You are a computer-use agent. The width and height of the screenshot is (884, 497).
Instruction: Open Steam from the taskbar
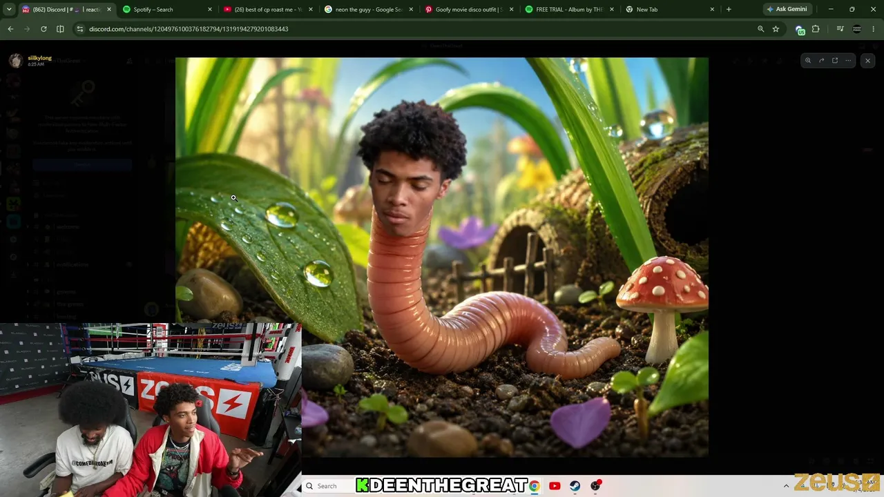(x=575, y=486)
